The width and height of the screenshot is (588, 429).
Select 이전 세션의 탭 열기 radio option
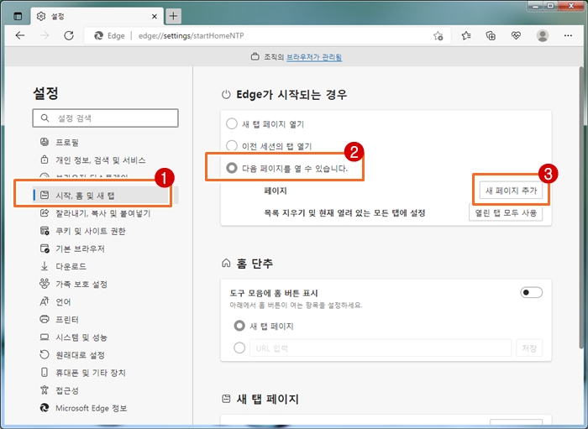pyautogui.click(x=232, y=146)
